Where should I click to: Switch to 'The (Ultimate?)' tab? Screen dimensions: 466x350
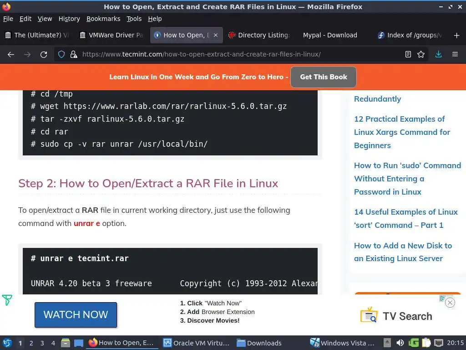37,35
